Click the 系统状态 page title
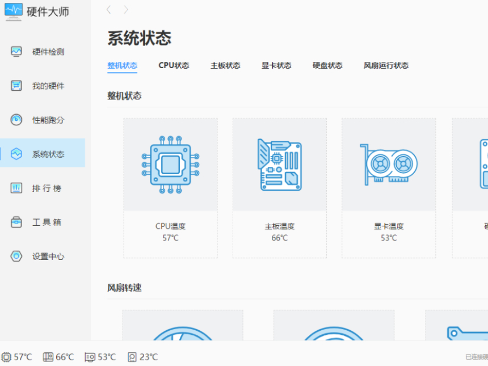This screenshot has width=488, height=366. pyautogui.click(x=140, y=38)
